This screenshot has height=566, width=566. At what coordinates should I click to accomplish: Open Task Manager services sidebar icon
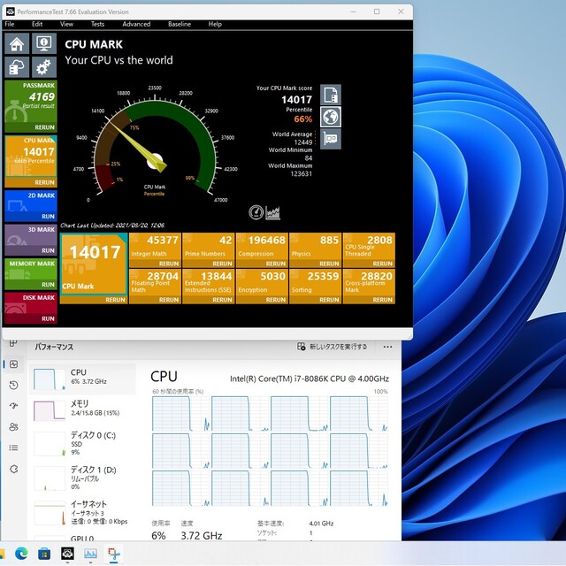tap(13, 469)
